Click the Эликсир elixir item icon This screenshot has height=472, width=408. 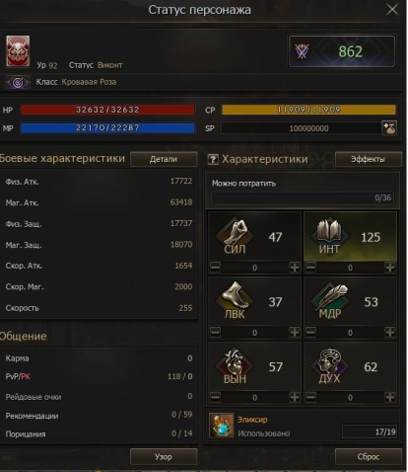222,426
